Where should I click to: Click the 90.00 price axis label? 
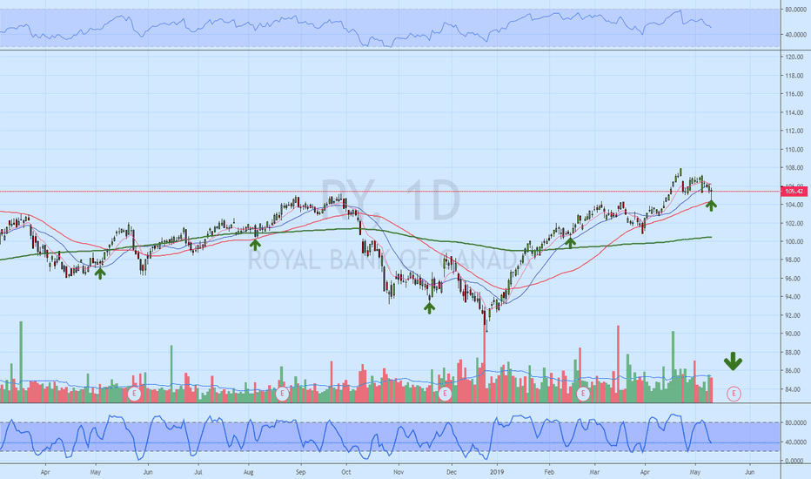point(794,334)
